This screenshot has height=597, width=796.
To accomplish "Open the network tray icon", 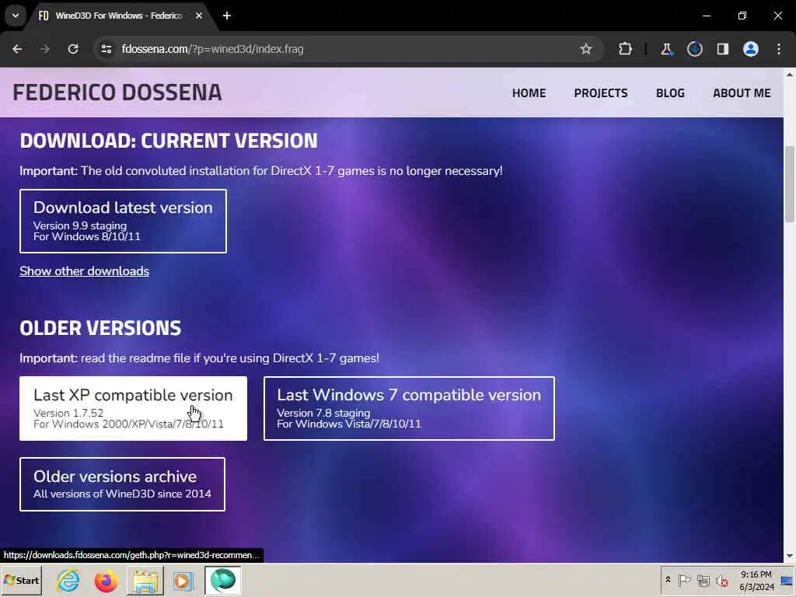I will tap(703, 580).
